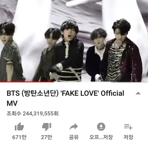148x144 pixels.
Task: Seek within red played progress bar
Action: [x=27, y=82]
